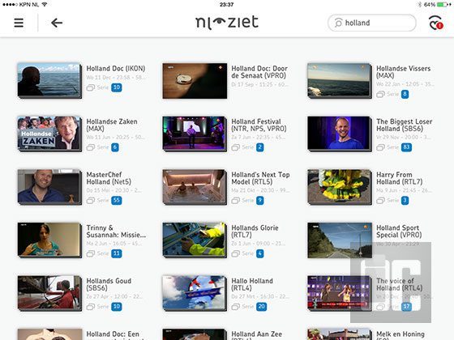Viewport: 454px width, 340px height.
Task: Open the Hollandse Zaken thumbnail
Action: 49,134
